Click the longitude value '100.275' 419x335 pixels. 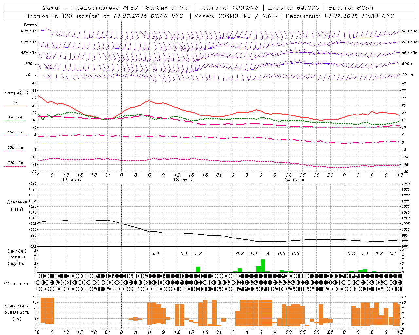click(245, 8)
